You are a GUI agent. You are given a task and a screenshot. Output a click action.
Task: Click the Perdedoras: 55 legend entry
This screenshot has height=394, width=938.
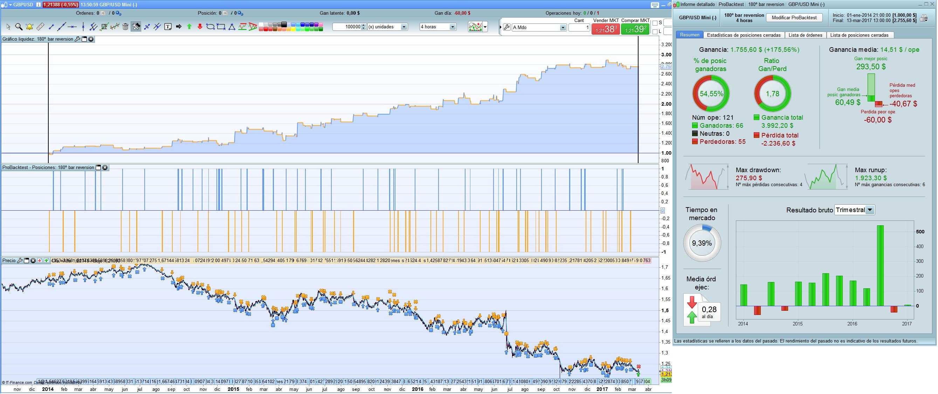[719, 141]
